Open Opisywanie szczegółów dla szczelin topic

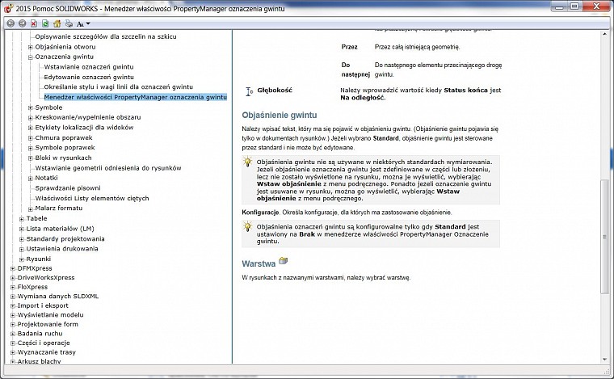[106, 37]
